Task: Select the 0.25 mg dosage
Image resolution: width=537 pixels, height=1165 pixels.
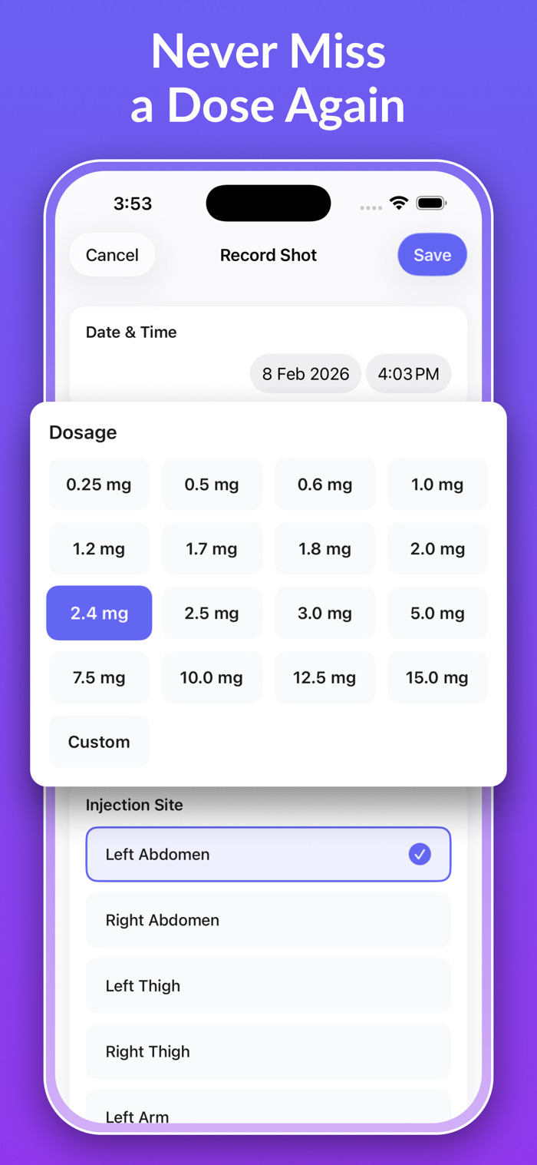Action: pyautogui.click(x=99, y=485)
